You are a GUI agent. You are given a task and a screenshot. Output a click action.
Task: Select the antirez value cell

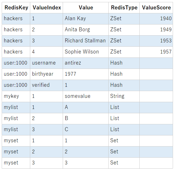(x=86, y=63)
